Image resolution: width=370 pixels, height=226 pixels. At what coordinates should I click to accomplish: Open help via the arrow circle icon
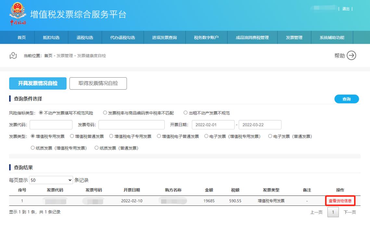pos(351,56)
